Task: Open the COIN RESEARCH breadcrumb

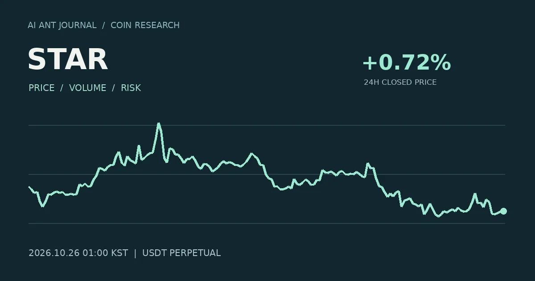Action: [145, 25]
